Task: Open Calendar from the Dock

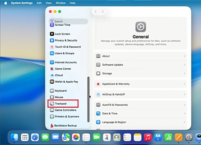Action: (107, 137)
